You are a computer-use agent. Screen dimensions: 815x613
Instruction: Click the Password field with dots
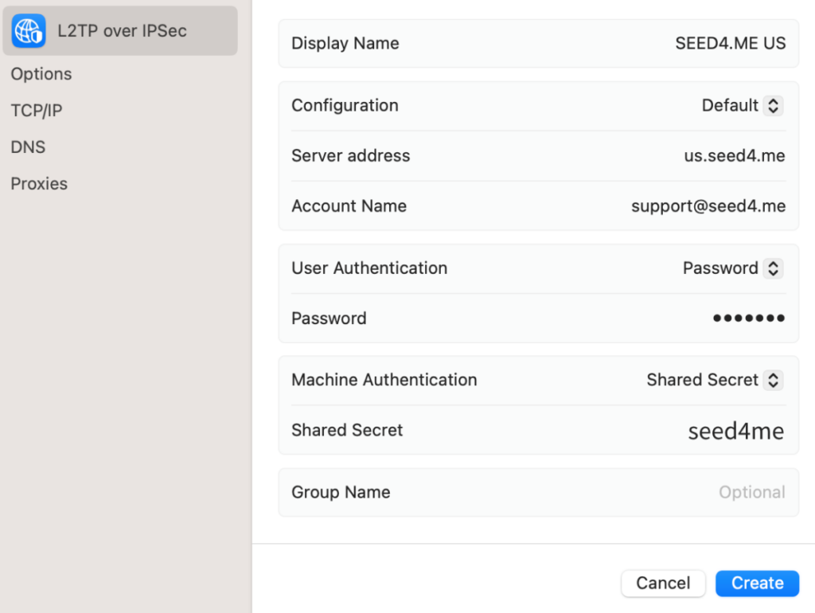click(x=748, y=318)
